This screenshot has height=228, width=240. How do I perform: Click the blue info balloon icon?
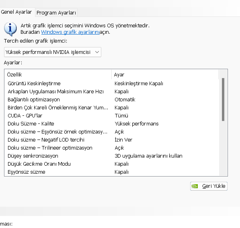10,29
